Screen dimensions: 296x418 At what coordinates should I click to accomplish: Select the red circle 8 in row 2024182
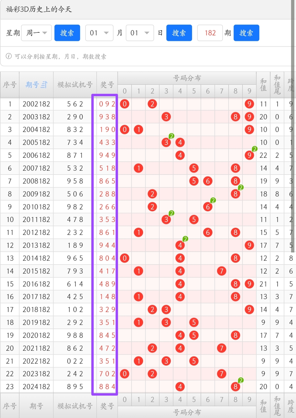point(235,386)
